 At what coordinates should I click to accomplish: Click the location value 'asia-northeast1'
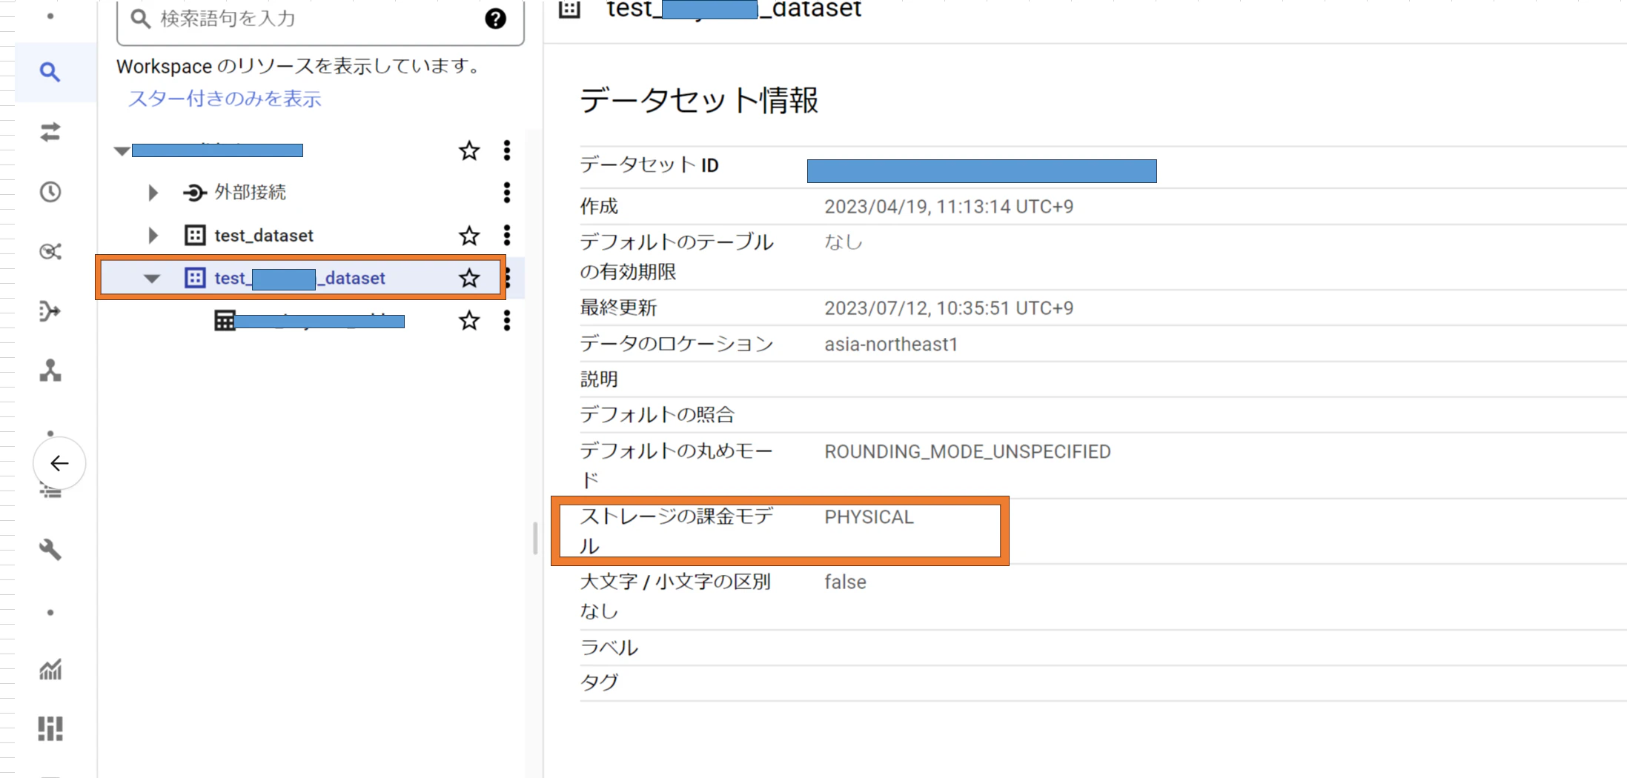[891, 344]
